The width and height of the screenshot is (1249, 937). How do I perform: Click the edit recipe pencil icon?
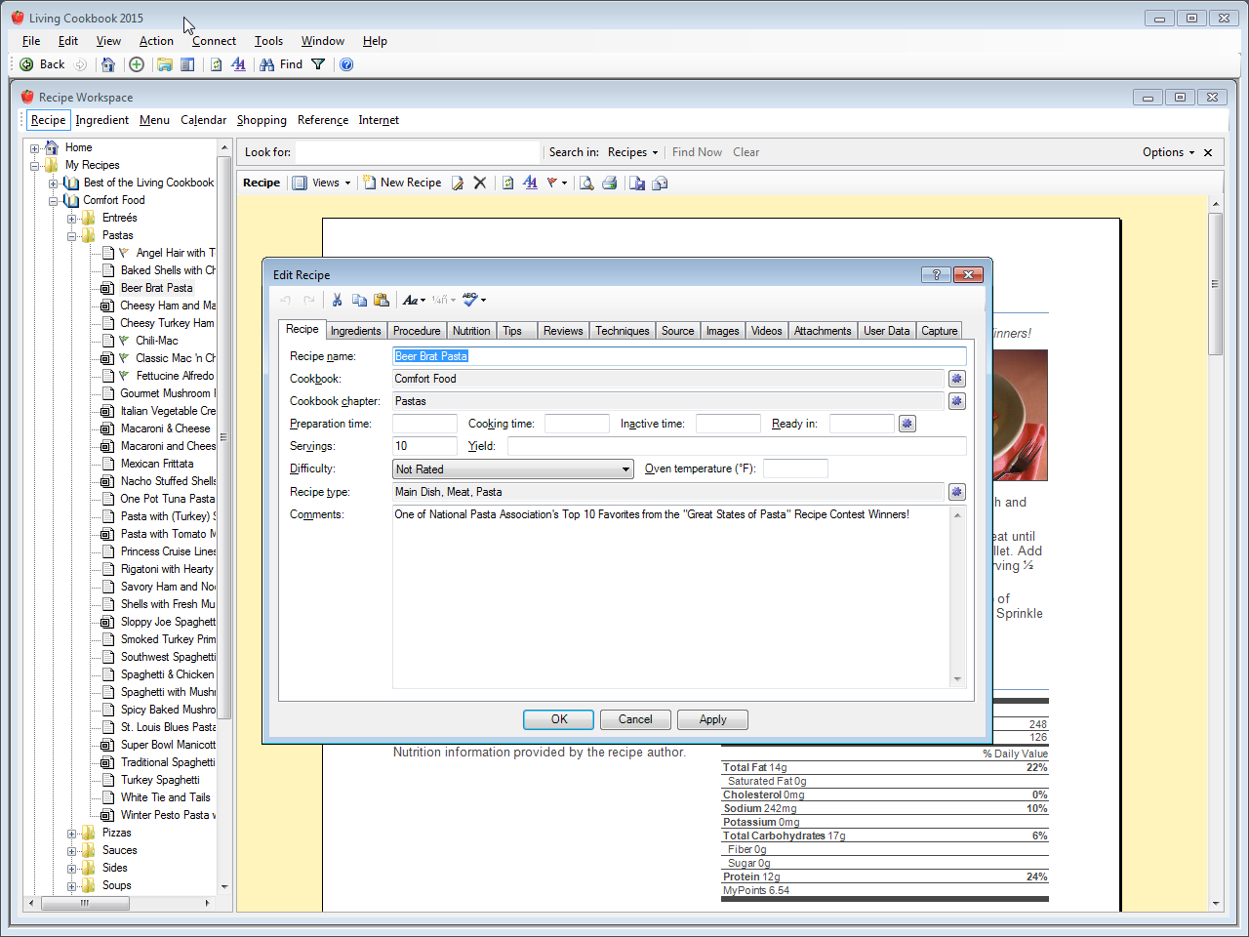(457, 183)
